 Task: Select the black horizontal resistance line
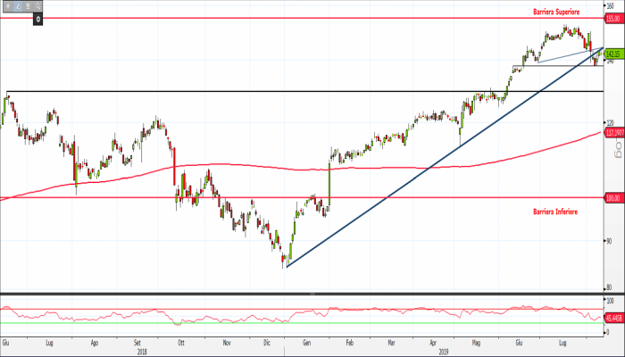point(268,91)
